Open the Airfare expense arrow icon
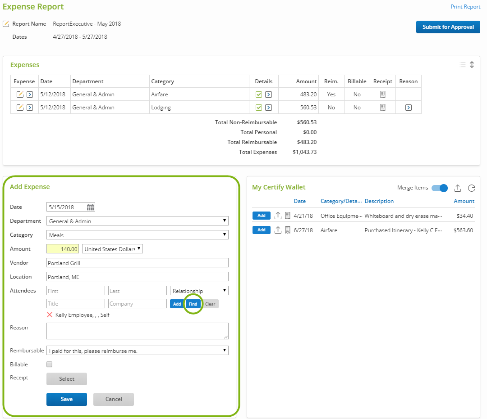Image resolution: width=487 pixels, height=419 pixels. [30, 94]
